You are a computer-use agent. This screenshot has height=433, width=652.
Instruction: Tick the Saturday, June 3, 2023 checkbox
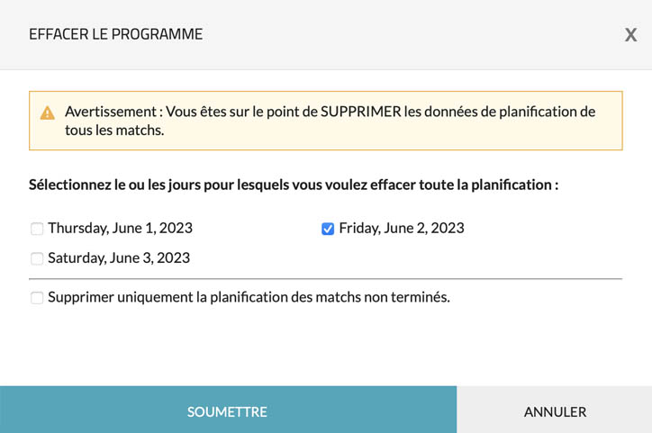coord(37,258)
